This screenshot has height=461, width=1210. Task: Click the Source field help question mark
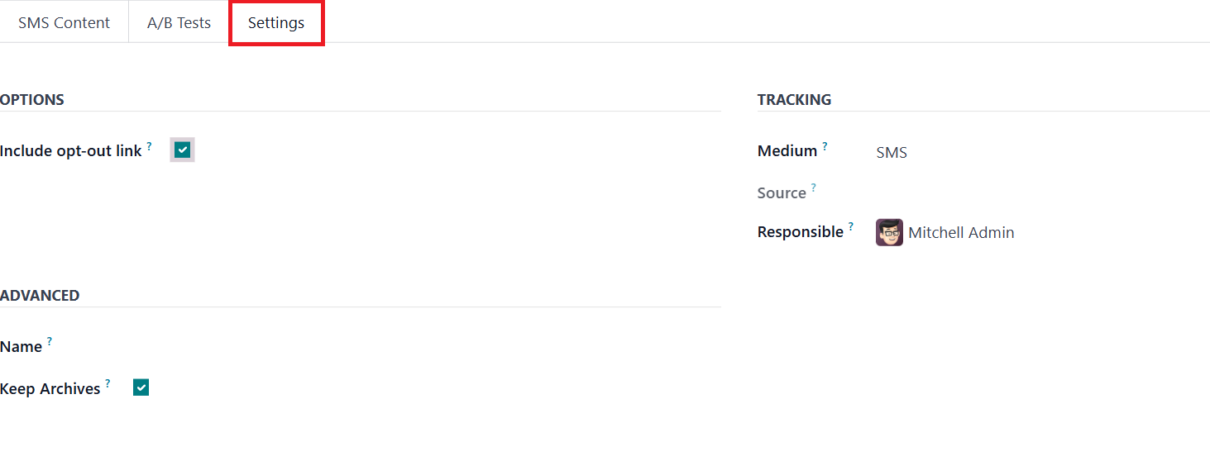[813, 188]
